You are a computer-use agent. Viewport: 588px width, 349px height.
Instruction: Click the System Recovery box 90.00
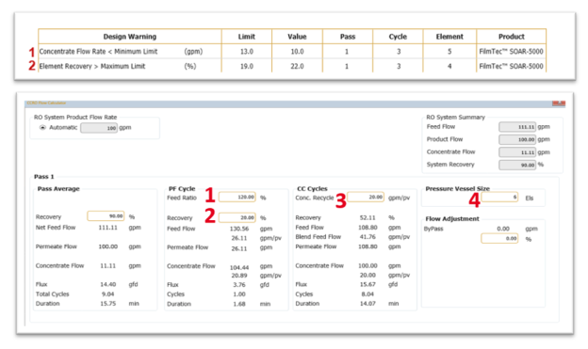pos(517,165)
